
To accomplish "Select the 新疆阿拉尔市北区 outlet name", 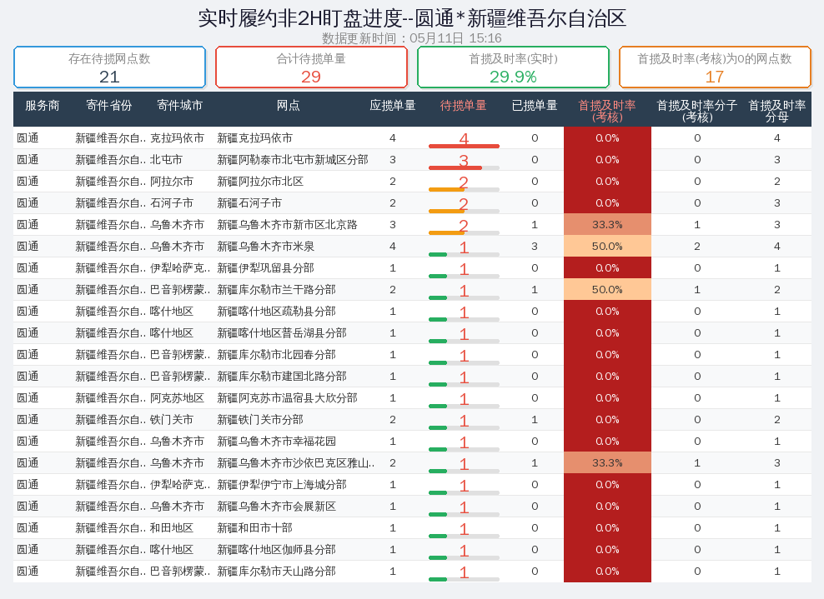I will [x=260, y=182].
